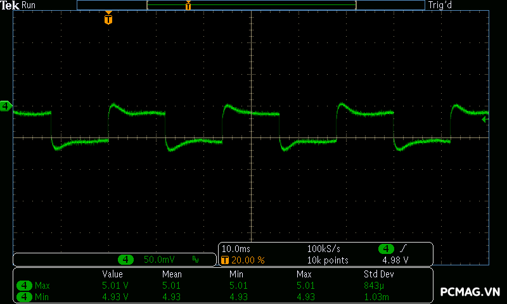Click the Run acquisition status label
The width and height of the screenshot is (507, 304).
[x=29, y=5]
